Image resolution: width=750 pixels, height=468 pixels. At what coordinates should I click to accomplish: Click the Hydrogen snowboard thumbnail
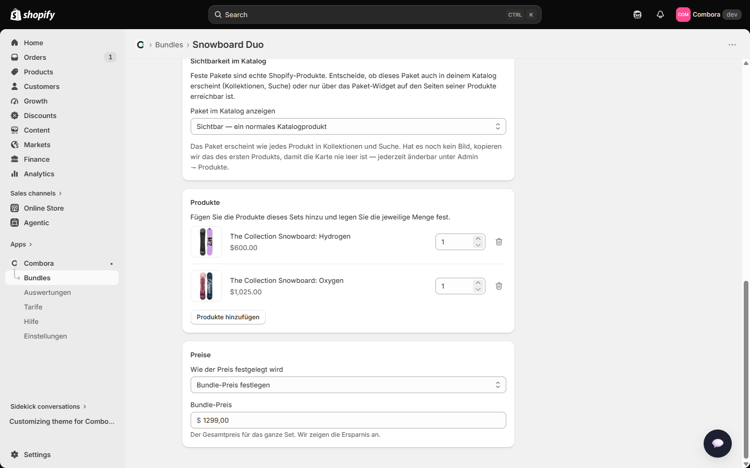pyautogui.click(x=206, y=242)
